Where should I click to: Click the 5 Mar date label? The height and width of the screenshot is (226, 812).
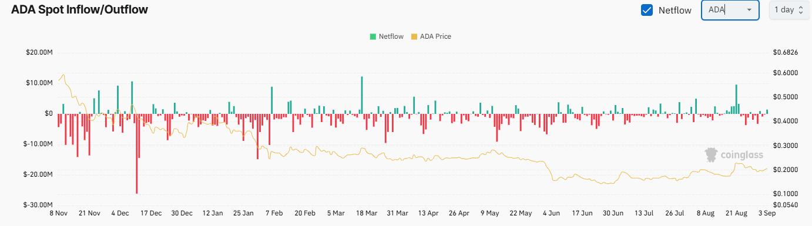coord(335,214)
